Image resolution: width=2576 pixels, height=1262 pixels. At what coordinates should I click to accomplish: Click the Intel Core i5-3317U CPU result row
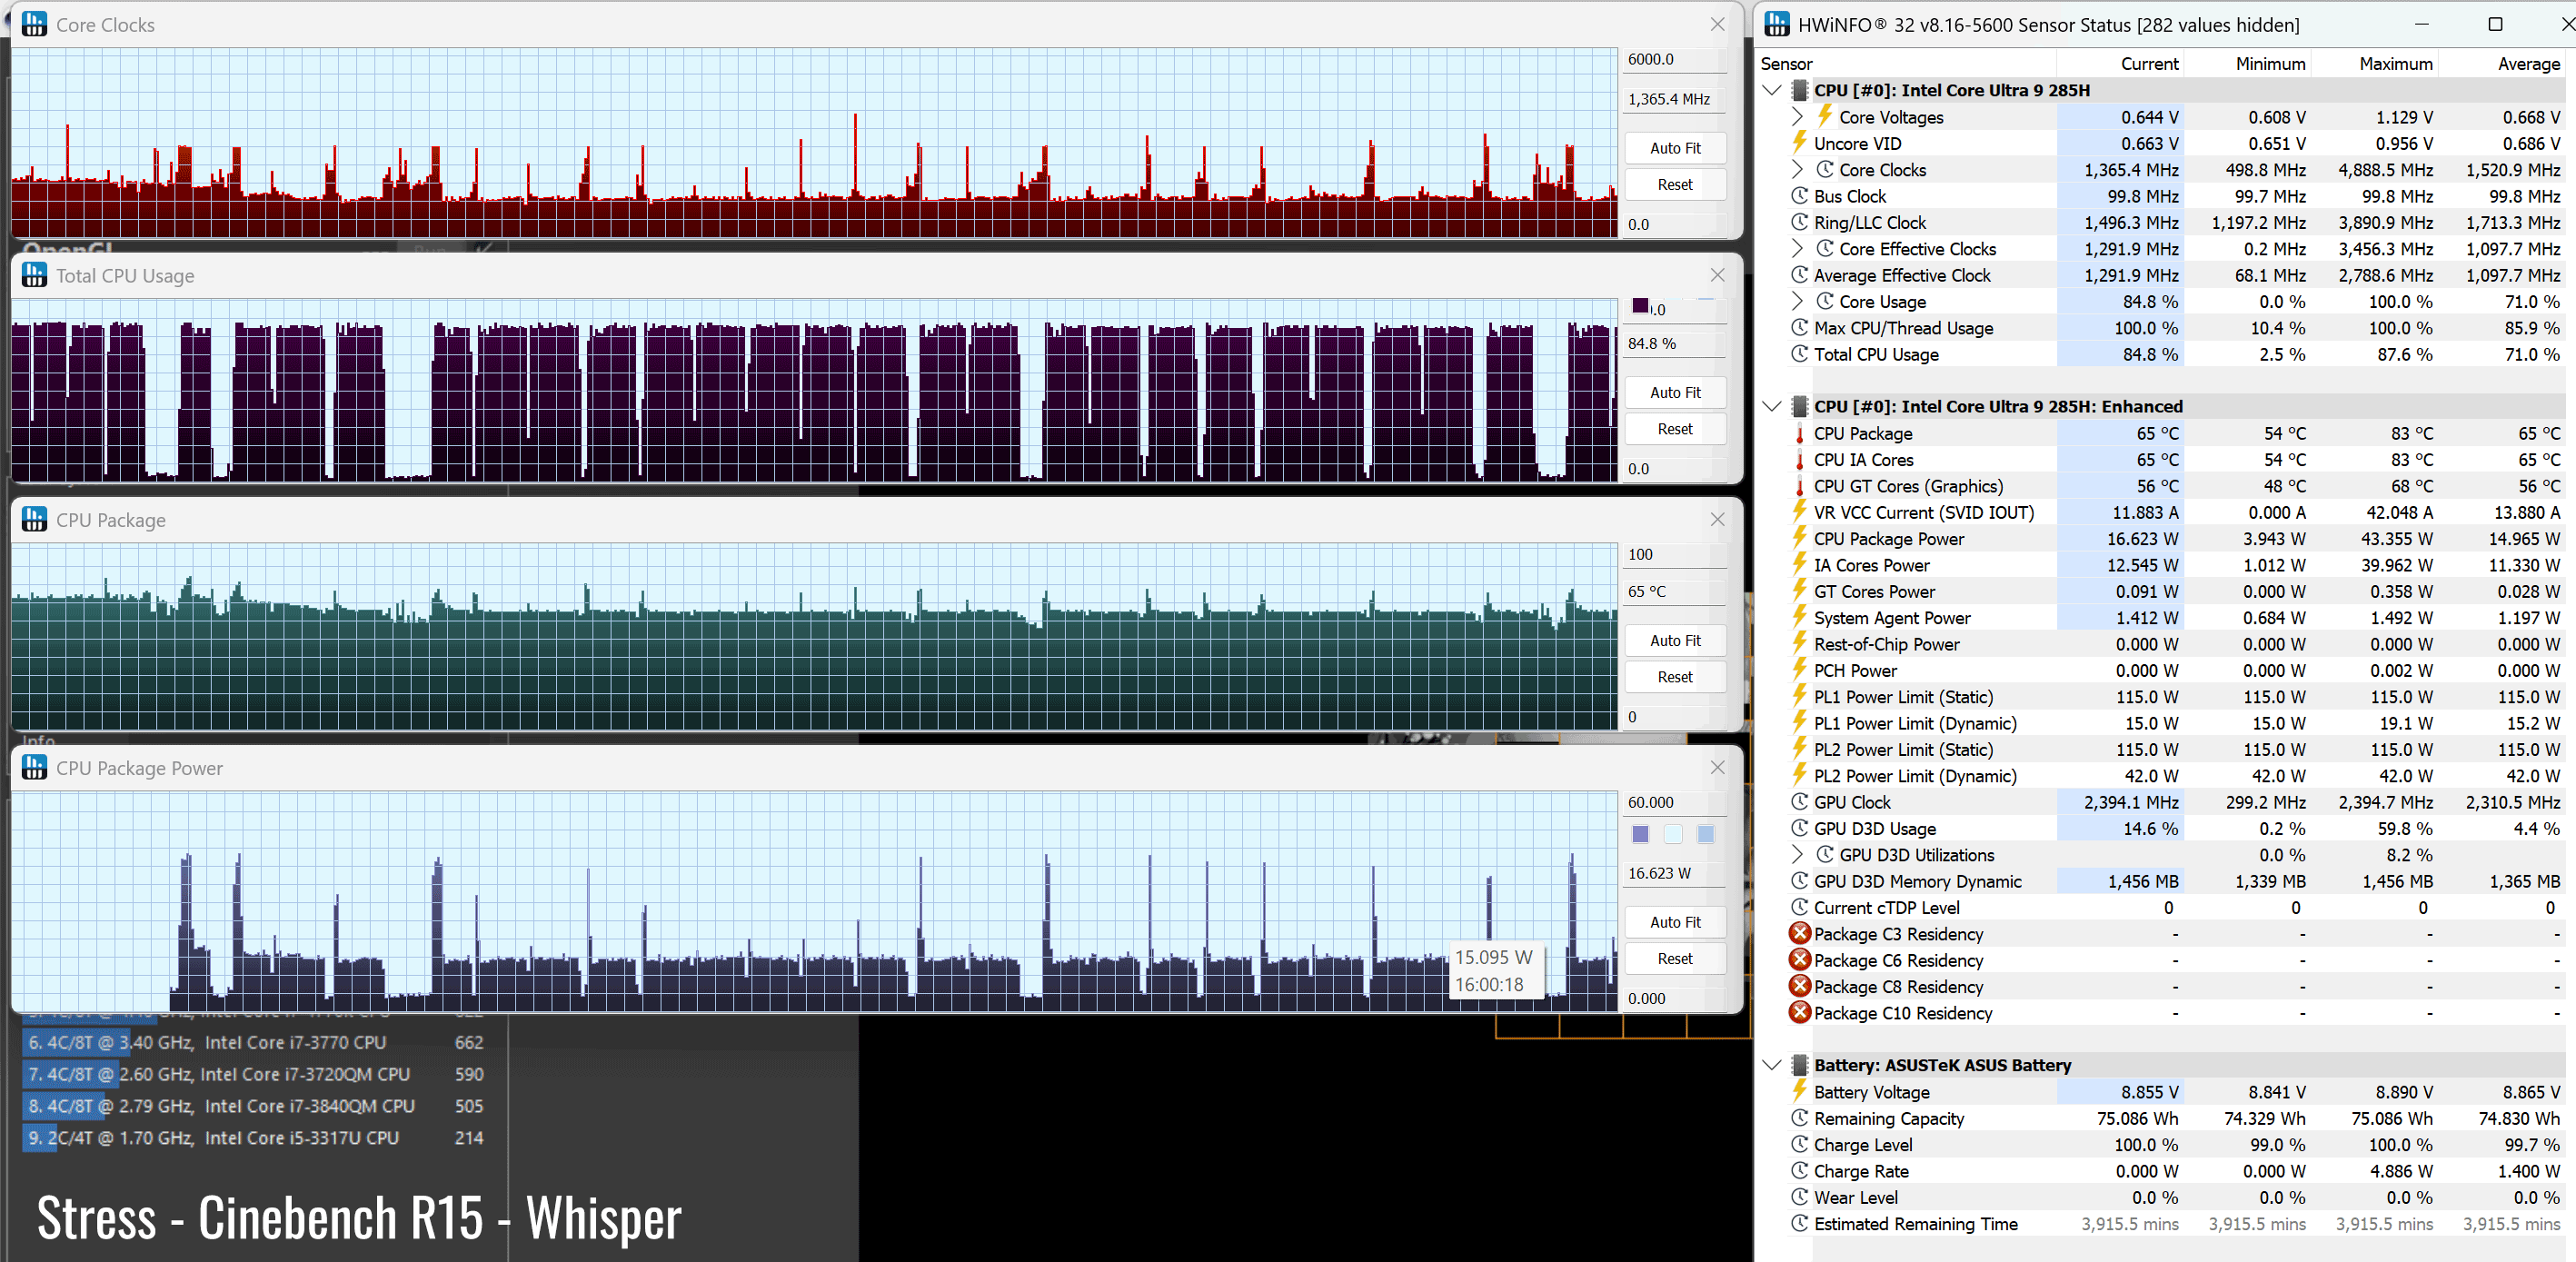(x=256, y=1138)
